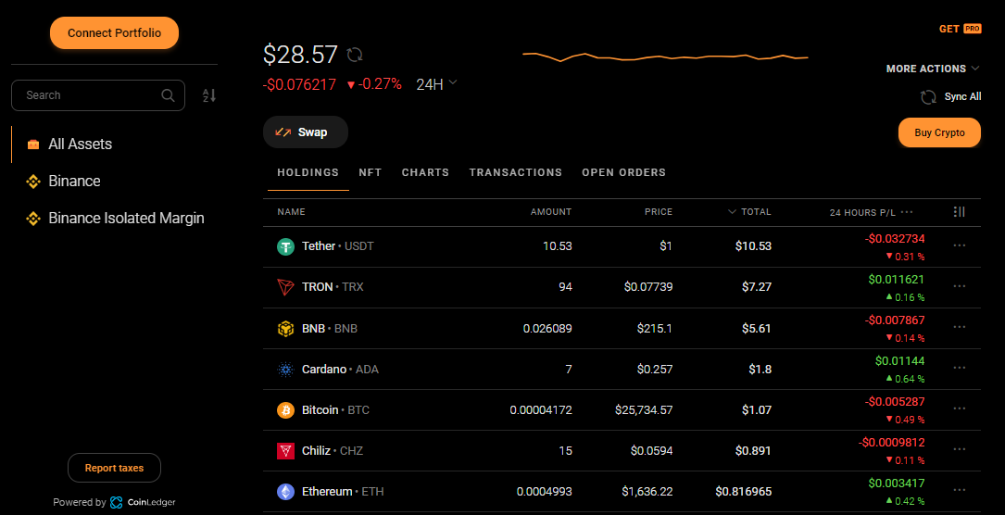Click the Sync All circular arrows icon
This screenshot has width=1005, height=515.
pyautogui.click(x=928, y=96)
